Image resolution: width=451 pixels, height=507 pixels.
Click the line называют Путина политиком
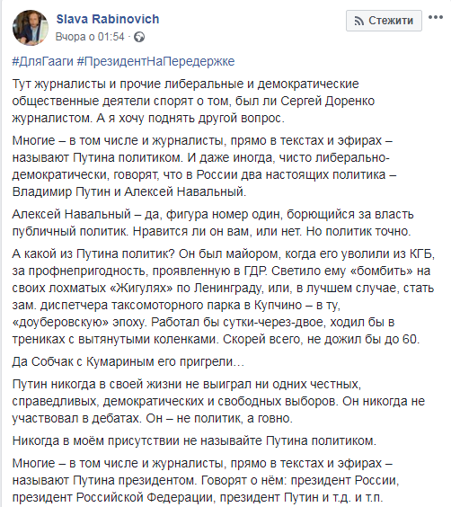point(201,158)
